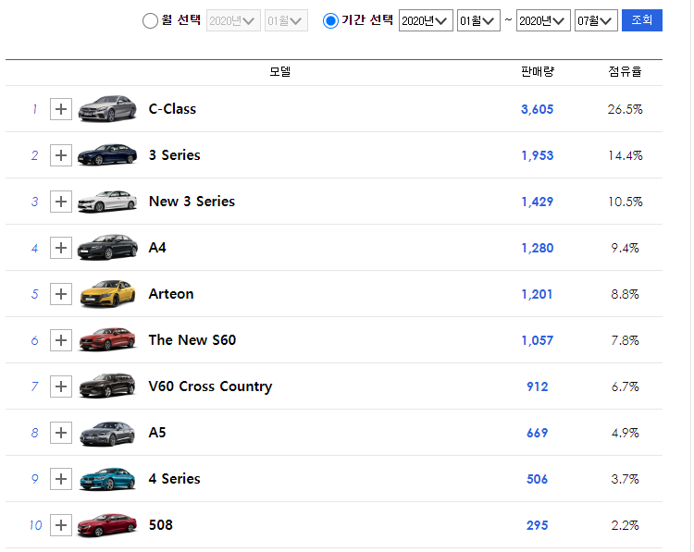Click the 3 Series sales figure 1,953
Image resolution: width=694 pixels, height=552 pixels.
pos(537,155)
